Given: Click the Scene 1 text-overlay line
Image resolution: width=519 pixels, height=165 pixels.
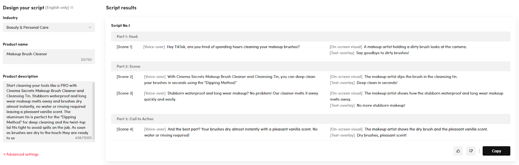Looking at the screenshot, I should tap(369, 53).
